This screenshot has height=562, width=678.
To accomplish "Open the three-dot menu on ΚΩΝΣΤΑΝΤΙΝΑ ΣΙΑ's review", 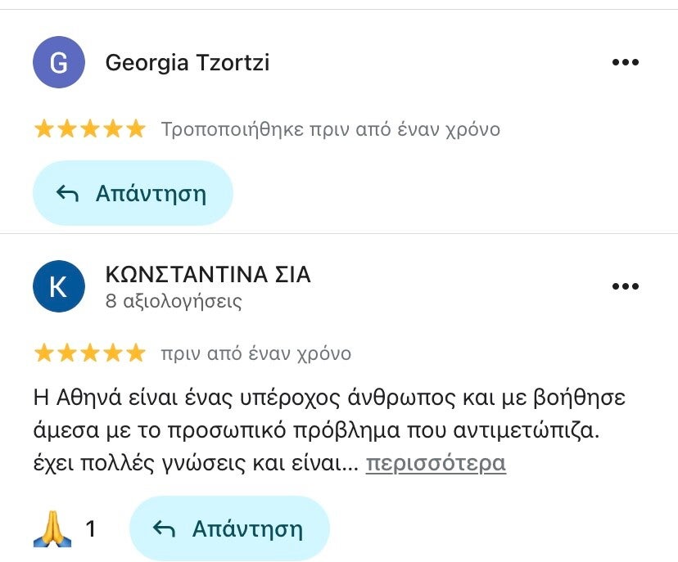I will (625, 286).
